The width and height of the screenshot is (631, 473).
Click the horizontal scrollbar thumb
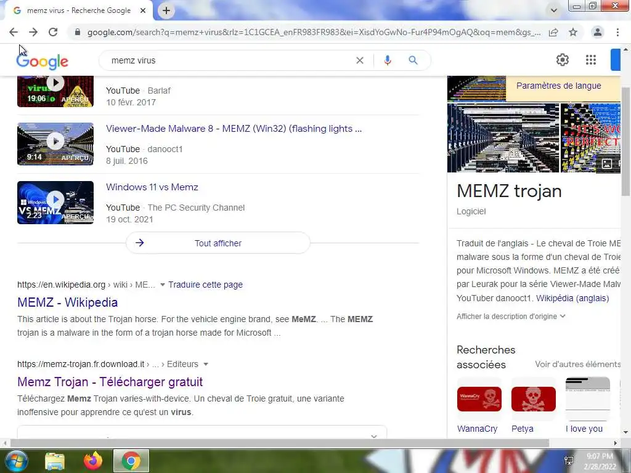(x=280, y=443)
